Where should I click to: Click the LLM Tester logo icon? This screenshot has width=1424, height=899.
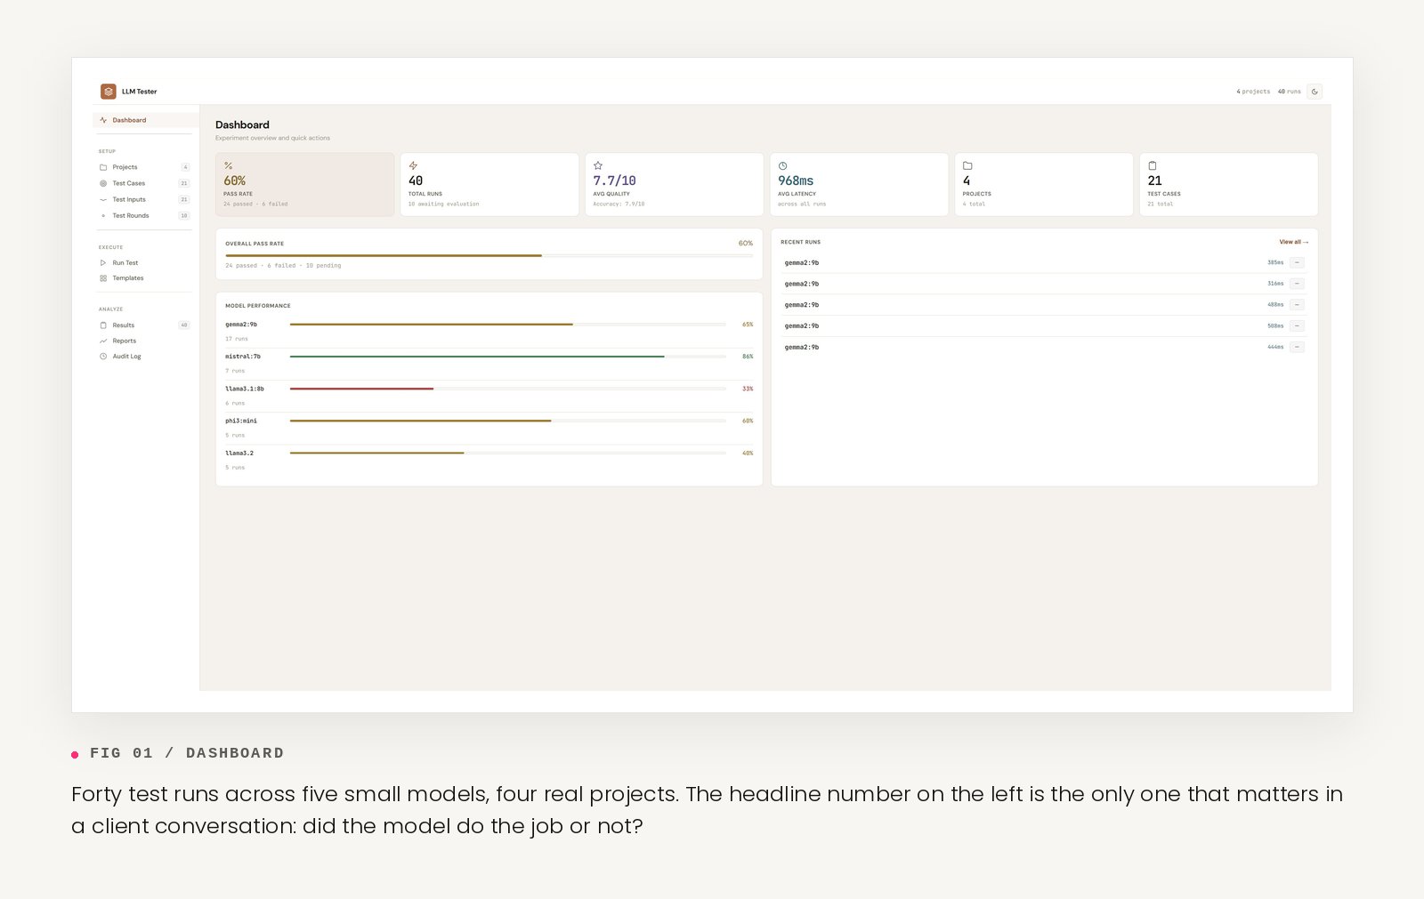(109, 92)
